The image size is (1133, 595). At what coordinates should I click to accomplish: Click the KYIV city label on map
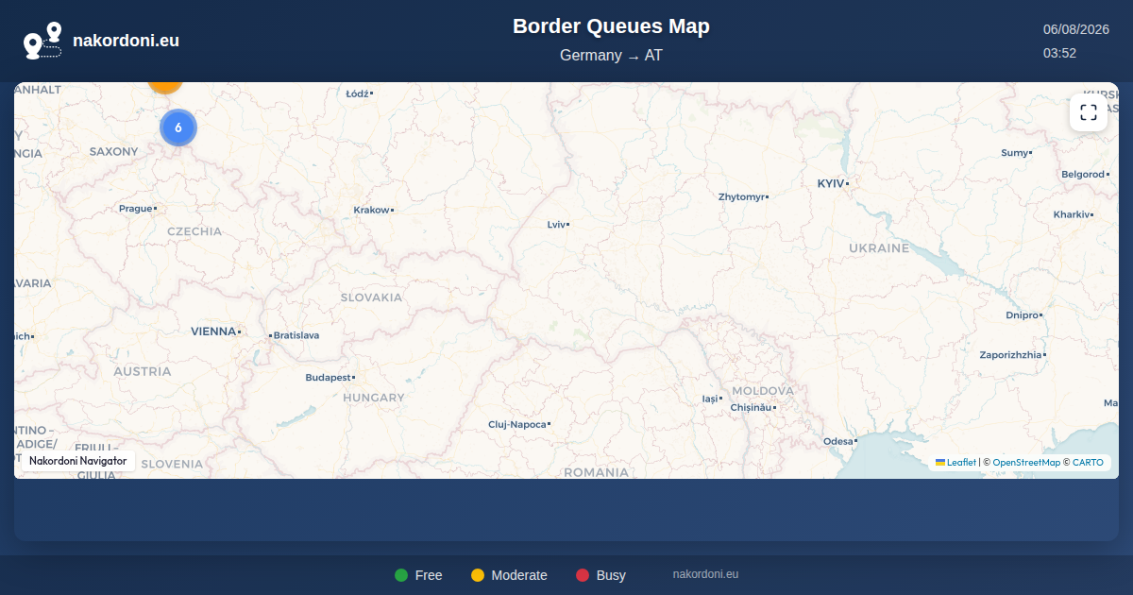point(831,183)
